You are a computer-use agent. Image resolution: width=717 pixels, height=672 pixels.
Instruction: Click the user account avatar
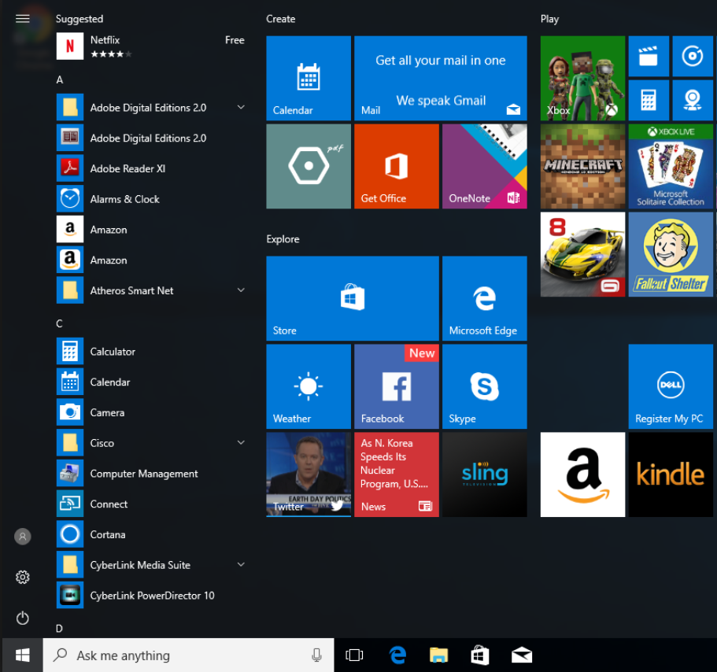(22, 536)
